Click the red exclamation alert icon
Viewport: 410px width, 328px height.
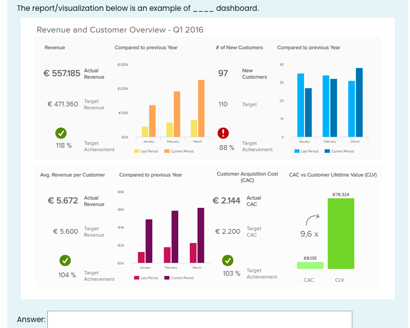pyautogui.click(x=223, y=133)
